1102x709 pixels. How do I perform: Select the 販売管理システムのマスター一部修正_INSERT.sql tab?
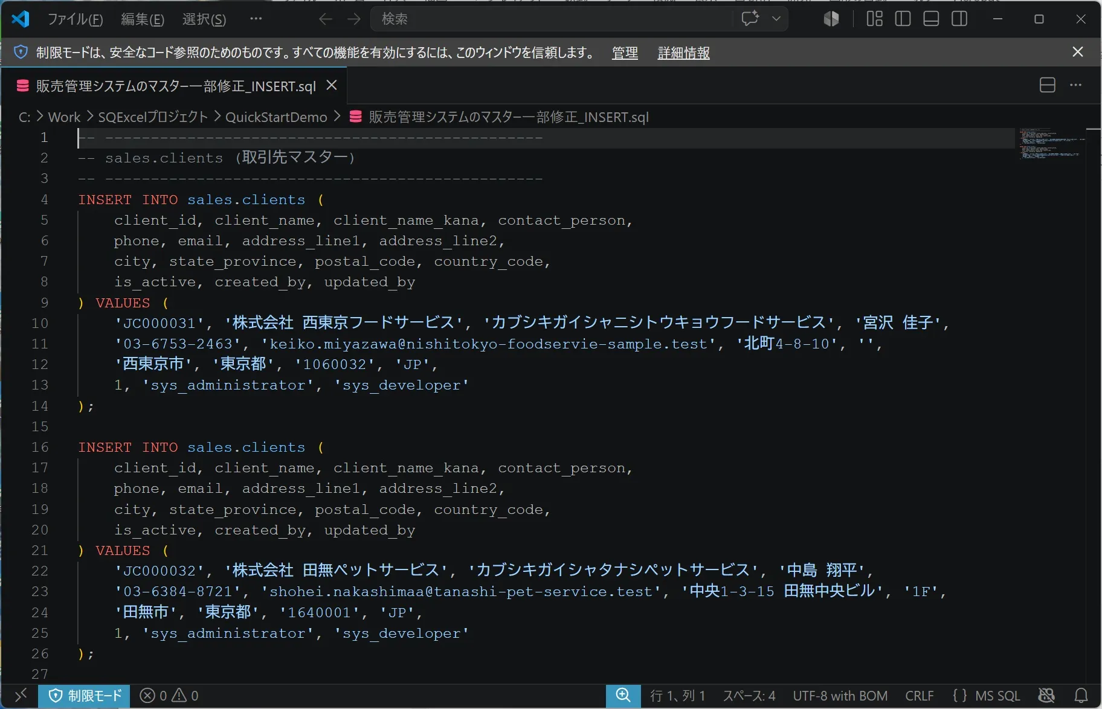click(175, 86)
